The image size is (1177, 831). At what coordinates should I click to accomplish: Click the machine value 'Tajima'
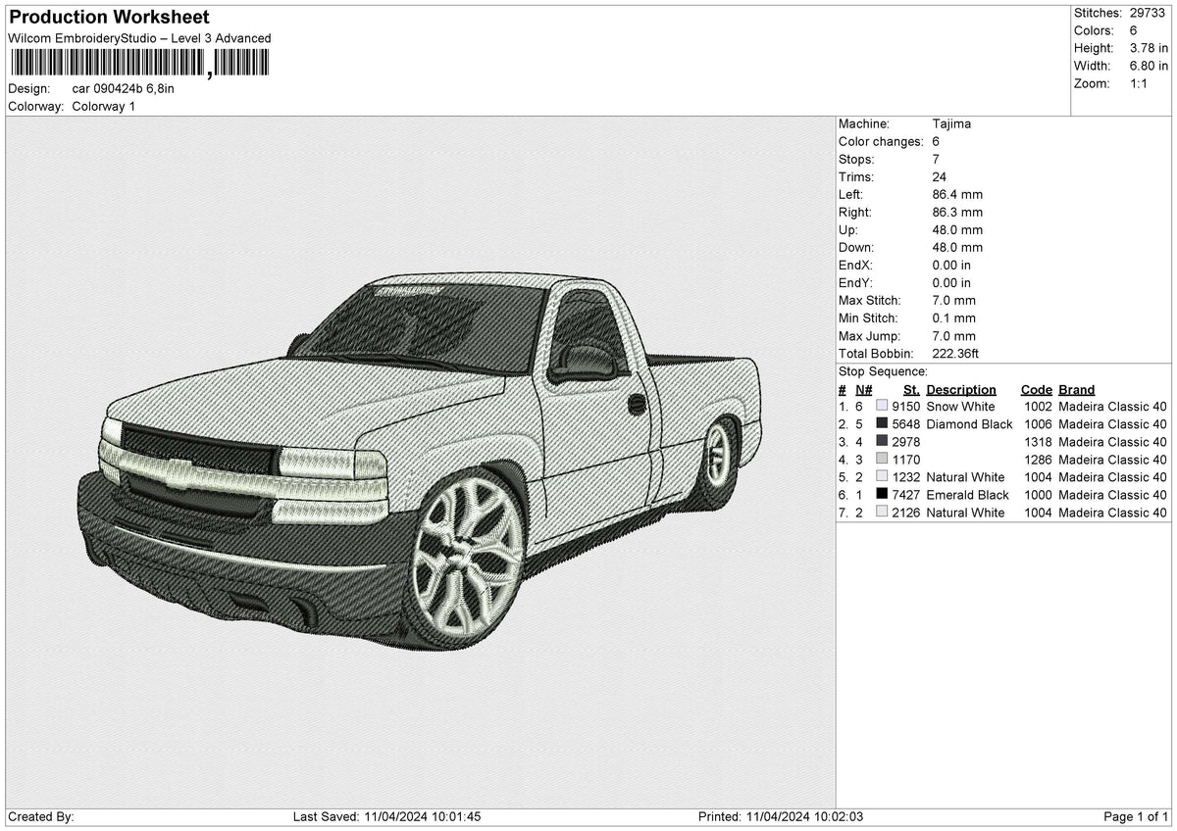951,123
